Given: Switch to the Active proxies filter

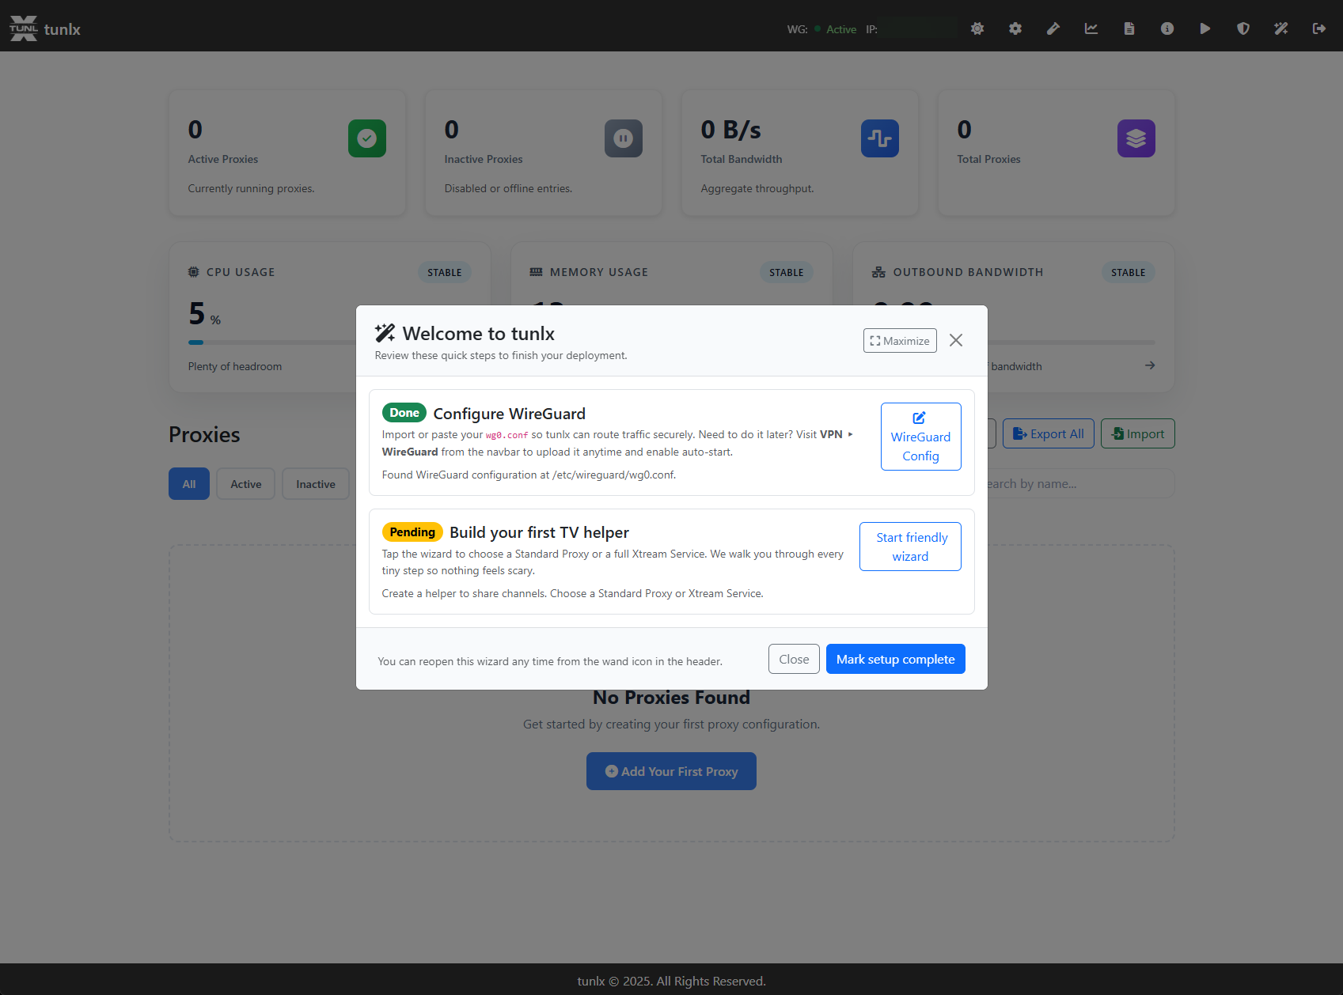Looking at the screenshot, I should (246, 484).
